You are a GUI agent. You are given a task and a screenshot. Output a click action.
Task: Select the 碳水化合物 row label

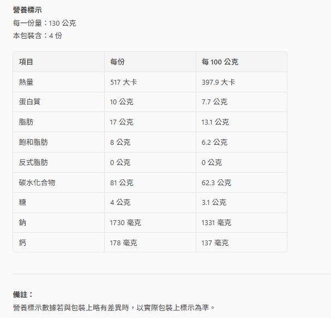(x=37, y=182)
